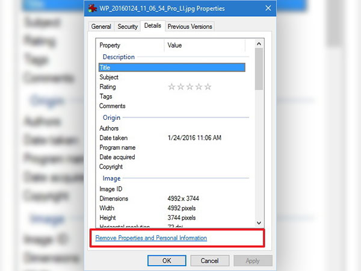
Task: Select the Tags property row
Action: [x=105, y=96]
